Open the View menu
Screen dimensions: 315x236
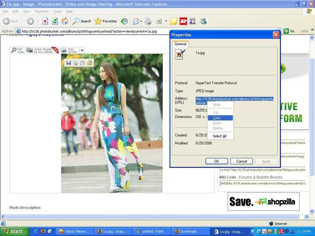26,11
